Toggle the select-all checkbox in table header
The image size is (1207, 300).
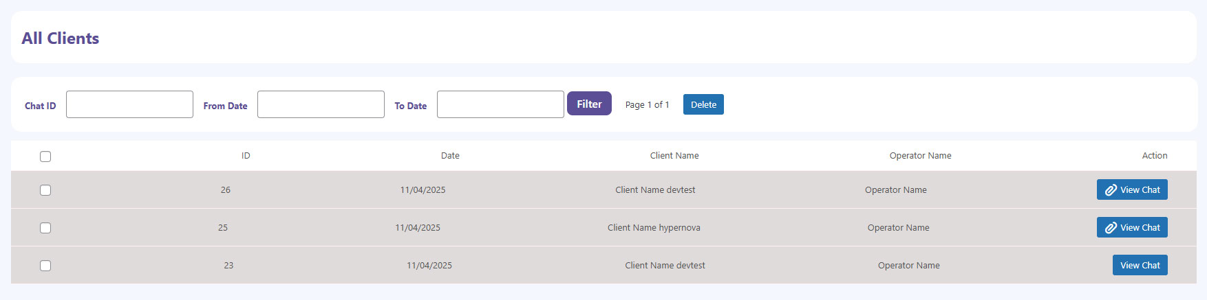point(45,157)
